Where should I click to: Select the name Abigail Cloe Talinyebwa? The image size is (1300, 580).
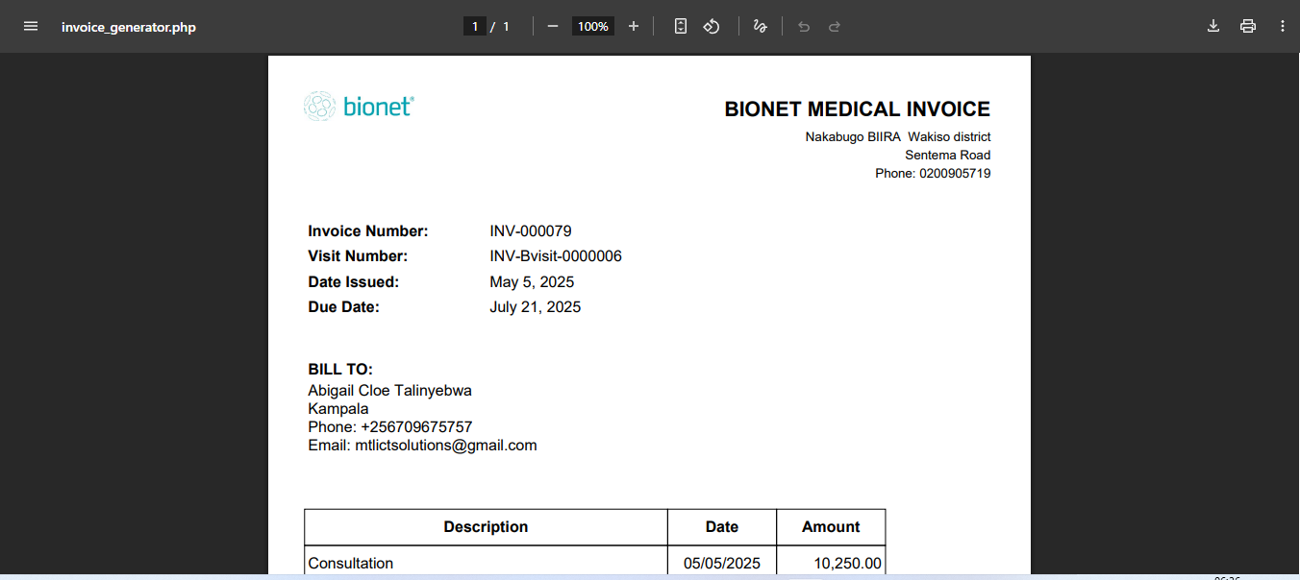coord(389,391)
